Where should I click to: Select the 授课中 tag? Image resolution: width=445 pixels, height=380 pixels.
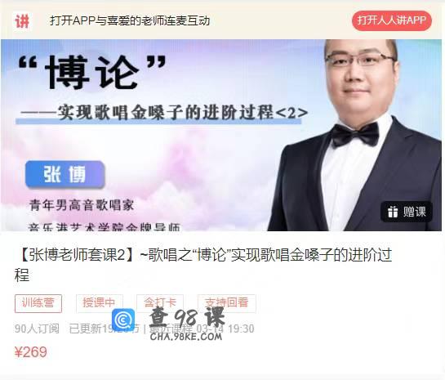point(100,303)
